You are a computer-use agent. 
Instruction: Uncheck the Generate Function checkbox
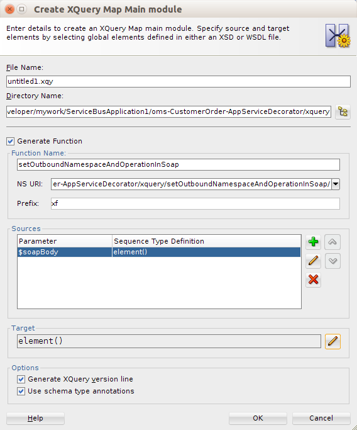point(11,141)
